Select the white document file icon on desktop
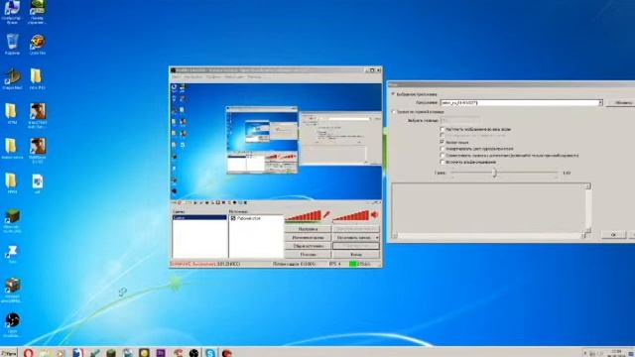Image resolution: width=635 pixels, height=357 pixels. 38,181
